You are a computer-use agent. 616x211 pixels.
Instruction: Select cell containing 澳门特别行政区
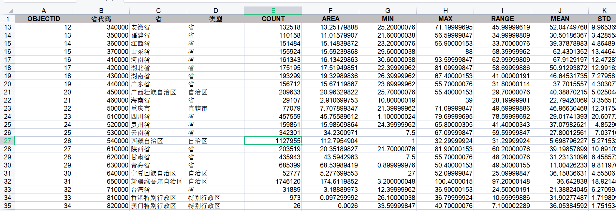(158, 206)
